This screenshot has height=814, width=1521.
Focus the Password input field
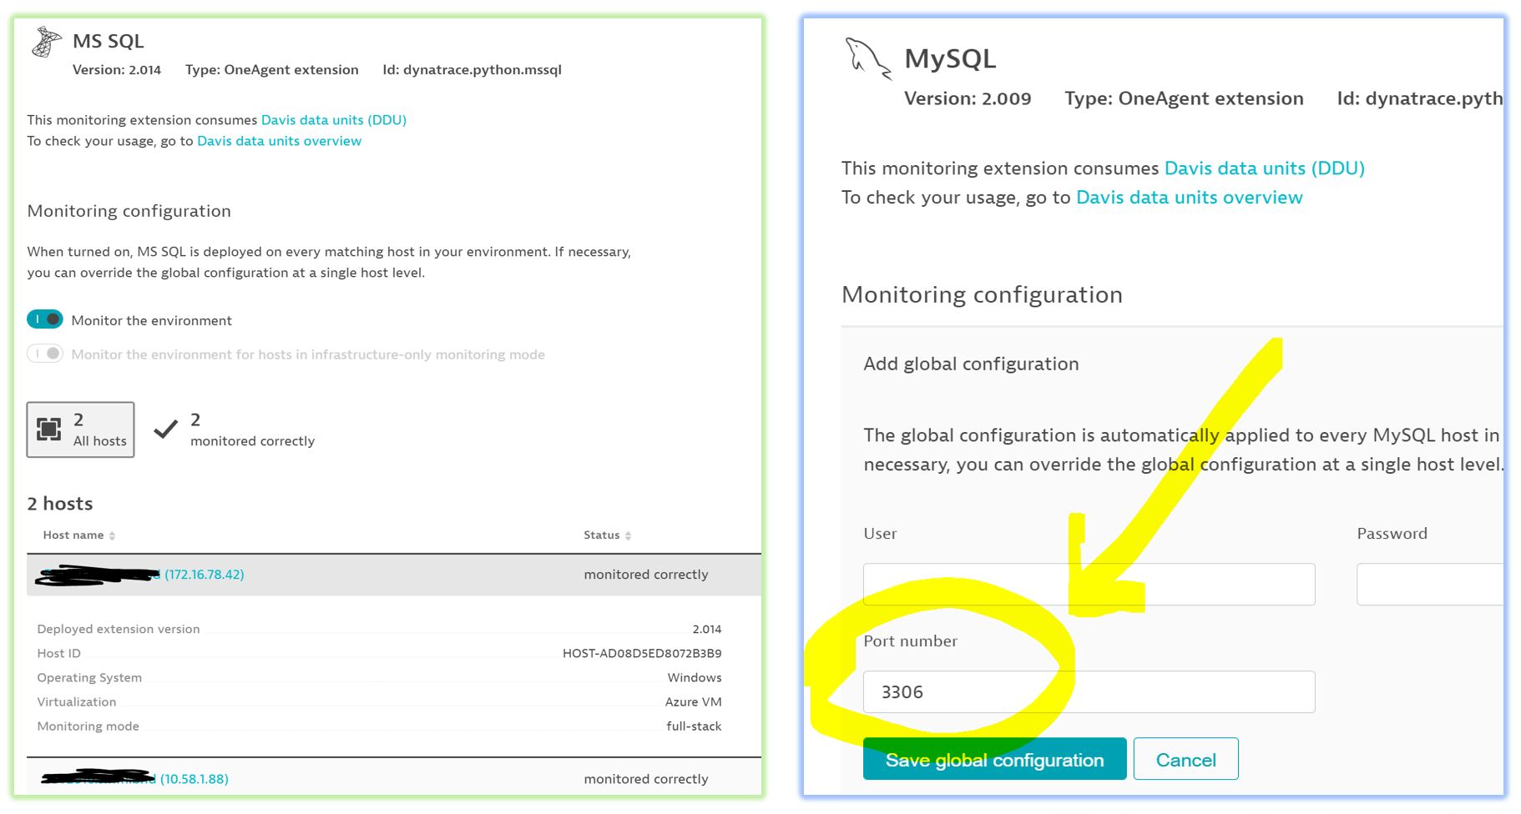[1430, 584]
